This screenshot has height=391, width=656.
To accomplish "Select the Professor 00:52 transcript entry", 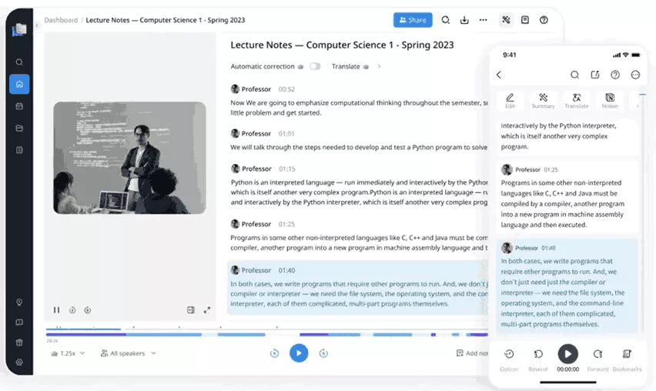I will (x=359, y=101).
